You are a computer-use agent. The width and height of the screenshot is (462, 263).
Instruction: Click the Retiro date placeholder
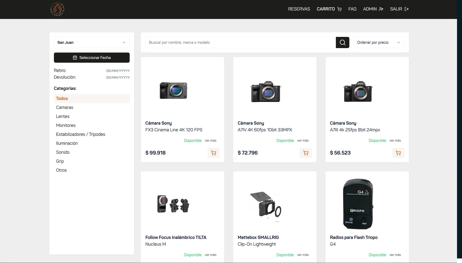[x=118, y=71]
